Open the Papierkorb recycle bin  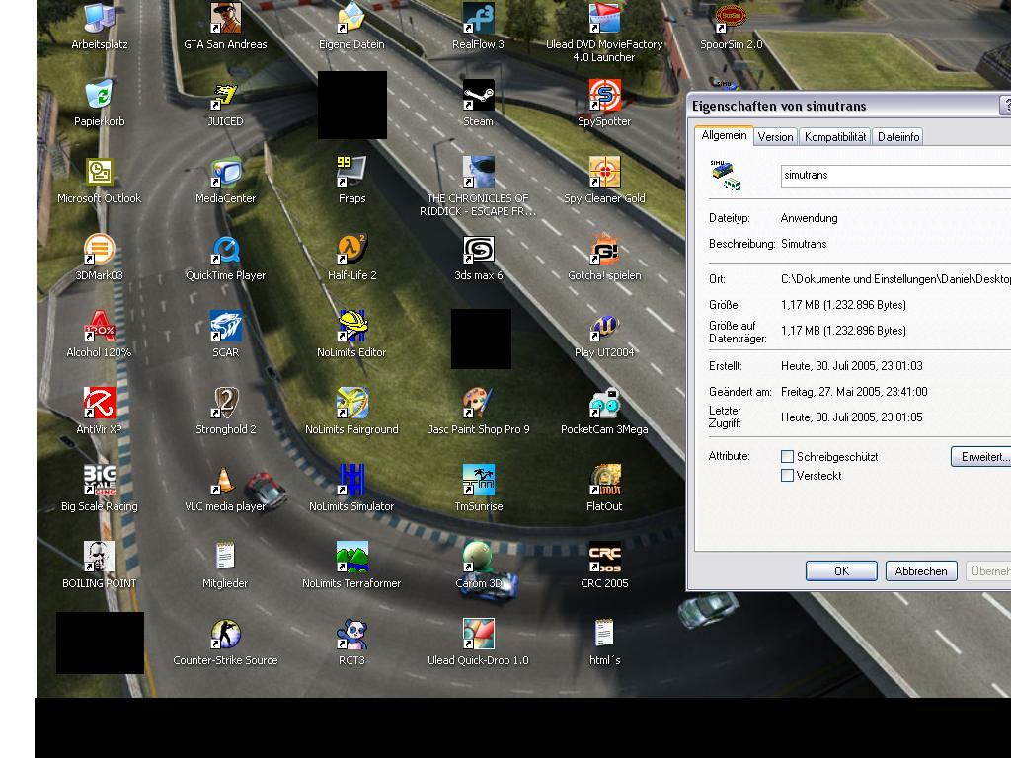pos(99,96)
